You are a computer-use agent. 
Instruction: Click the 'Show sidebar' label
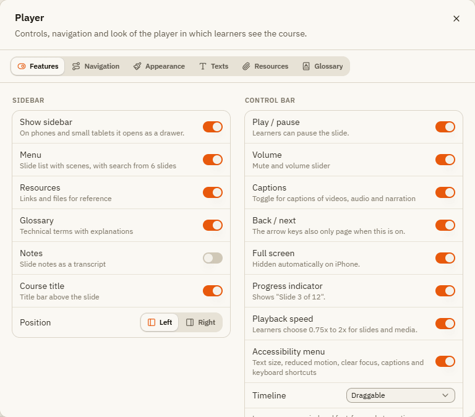click(x=46, y=122)
